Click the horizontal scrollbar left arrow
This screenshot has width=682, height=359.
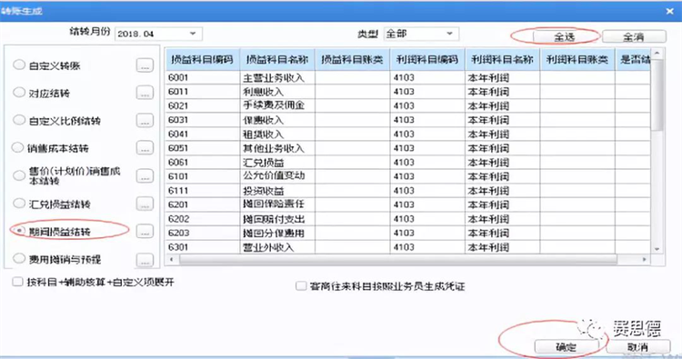pos(172,259)
